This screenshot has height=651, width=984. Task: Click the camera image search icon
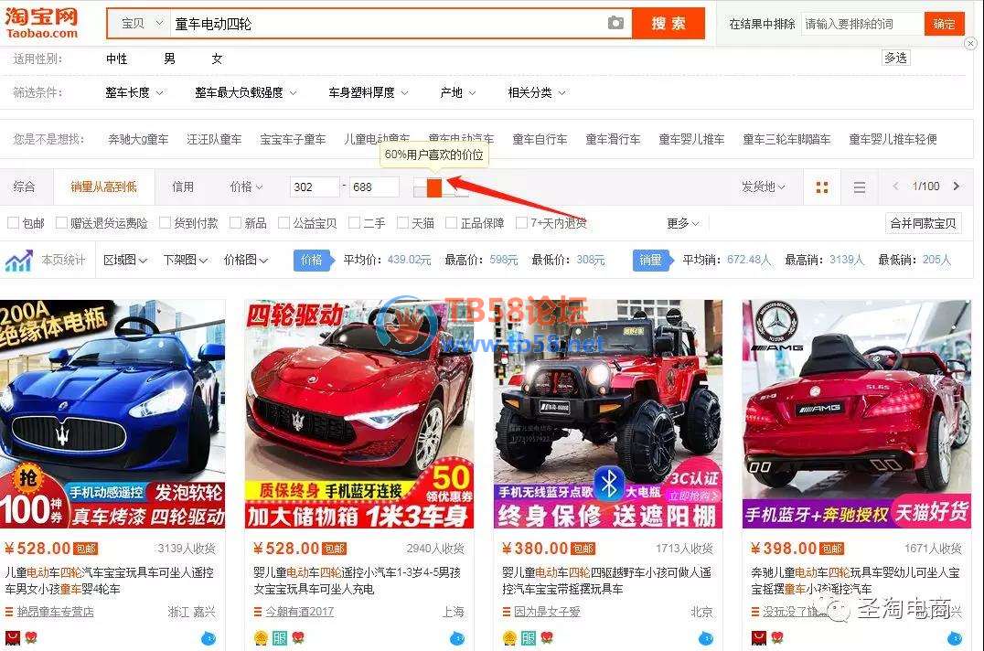pyautogui.click(x=615, y=23)
